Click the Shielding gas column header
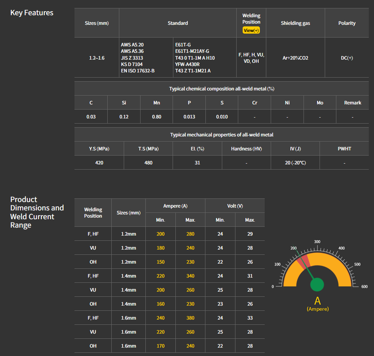Image resolution: width=374 pixels, height=356 pixels. tap(295, 23)
